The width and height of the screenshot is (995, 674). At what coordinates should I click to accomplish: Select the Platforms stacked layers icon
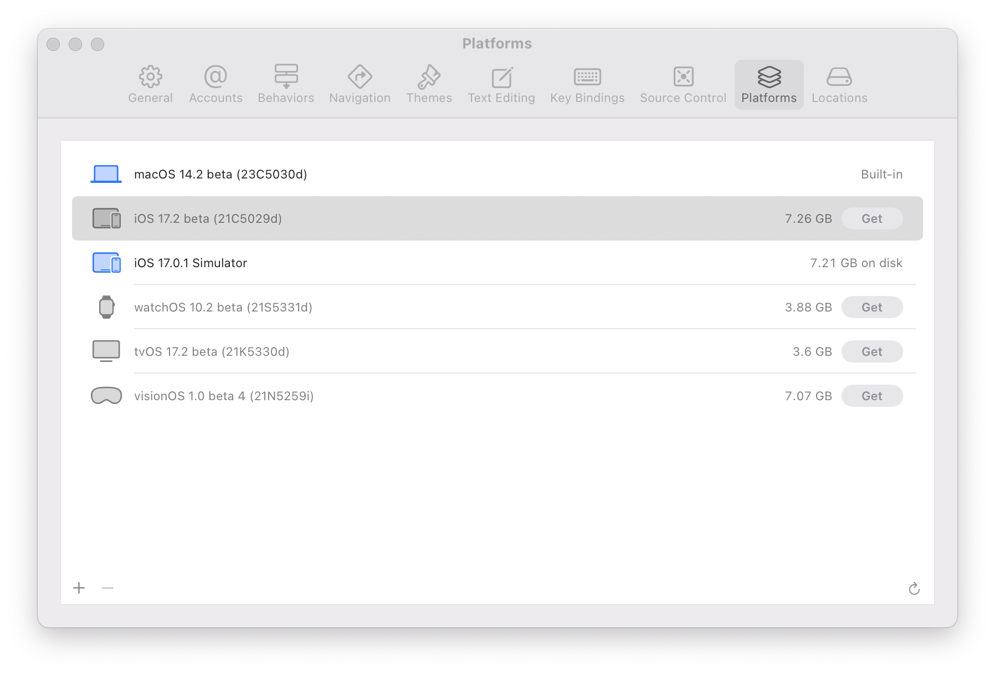(769, 76)
